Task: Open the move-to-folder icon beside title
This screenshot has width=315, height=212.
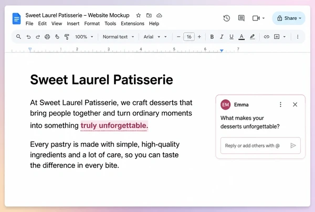Action: pyautogui.click(x=149, y=15)
